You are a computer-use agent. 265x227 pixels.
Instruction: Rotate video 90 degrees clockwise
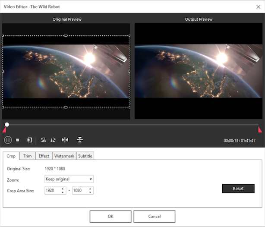coord(53,140)
